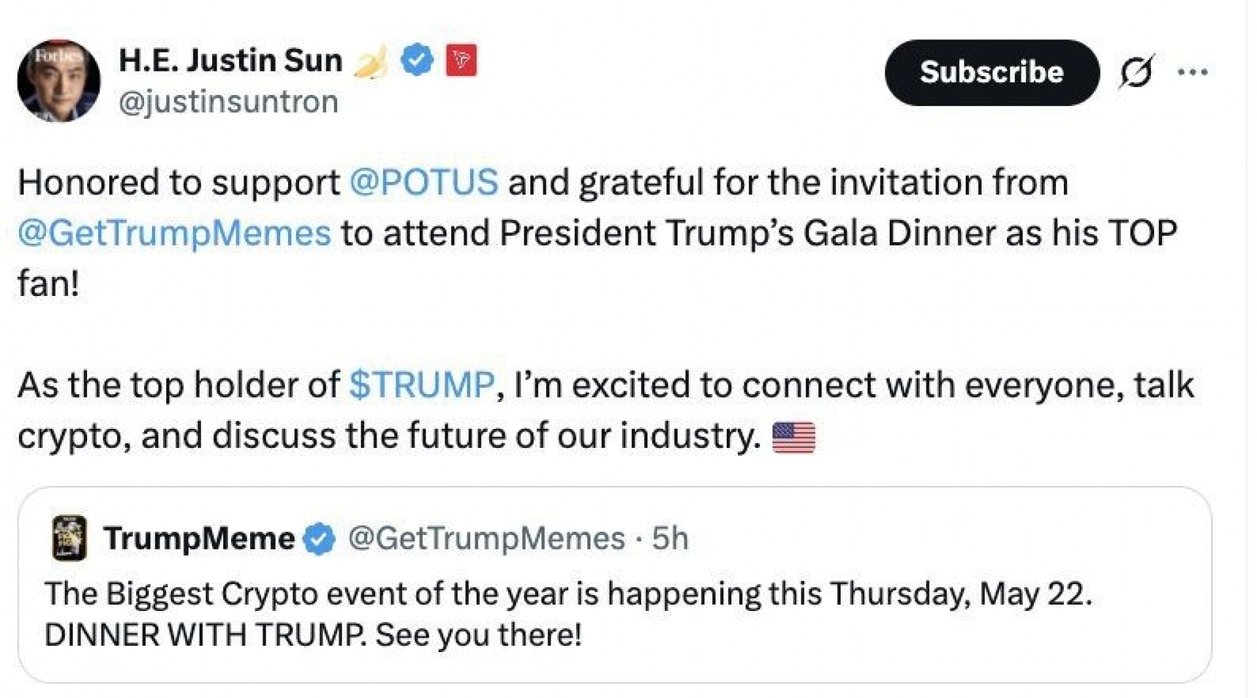Click the @GetTrumpMemes handle in the quoted tweet

486,539
